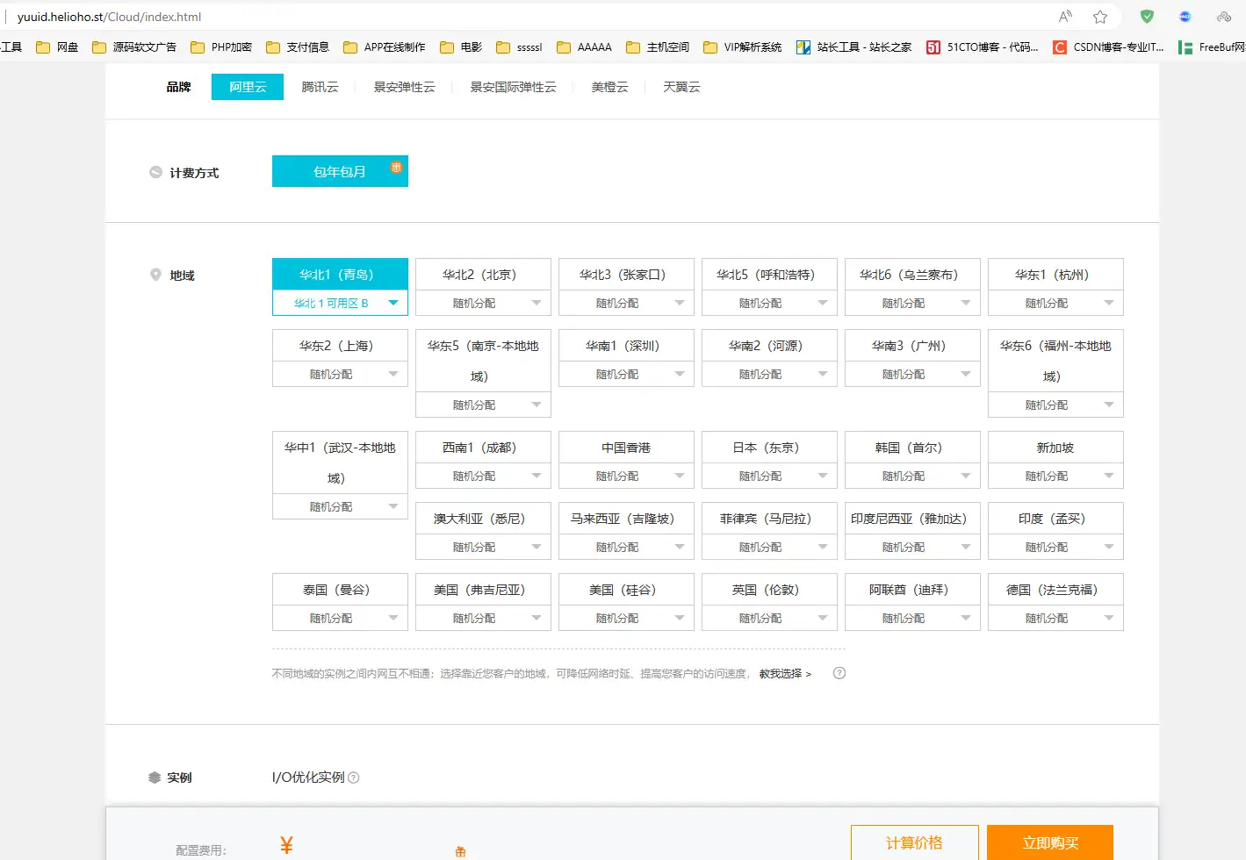Click the favorites star icon in address bar
This screenshot has width=1246, height=860.
[x=1099, y=17]
